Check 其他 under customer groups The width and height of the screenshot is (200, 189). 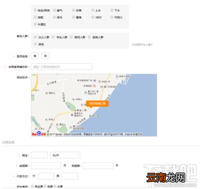point(35,44)
